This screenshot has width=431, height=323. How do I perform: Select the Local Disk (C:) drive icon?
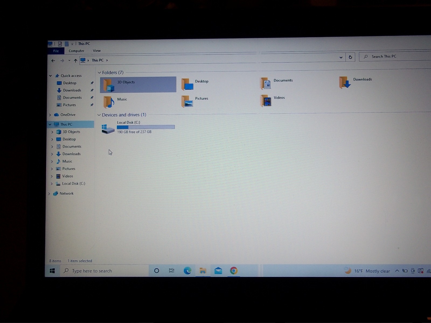(108, 129)
